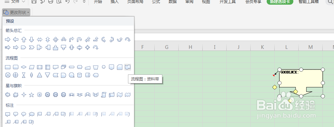Switch to the 页面布局 tab
The image size is (334, 127).
point(135,2)
